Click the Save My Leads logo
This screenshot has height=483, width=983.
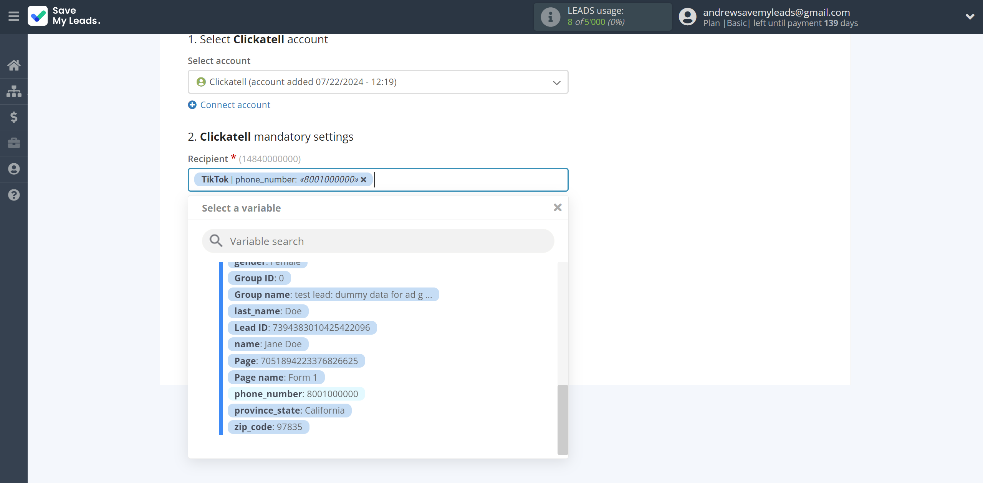click(x=64, y=16)
